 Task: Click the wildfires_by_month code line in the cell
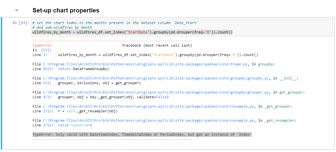pos(132,32)
